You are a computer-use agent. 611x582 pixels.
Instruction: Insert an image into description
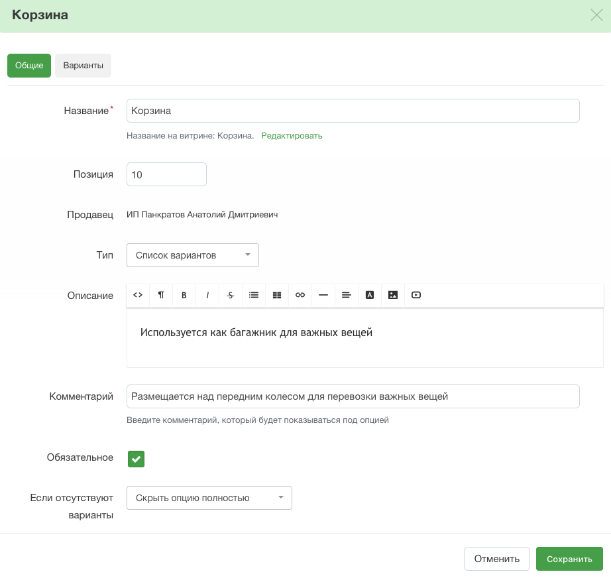tap(393, 295)
